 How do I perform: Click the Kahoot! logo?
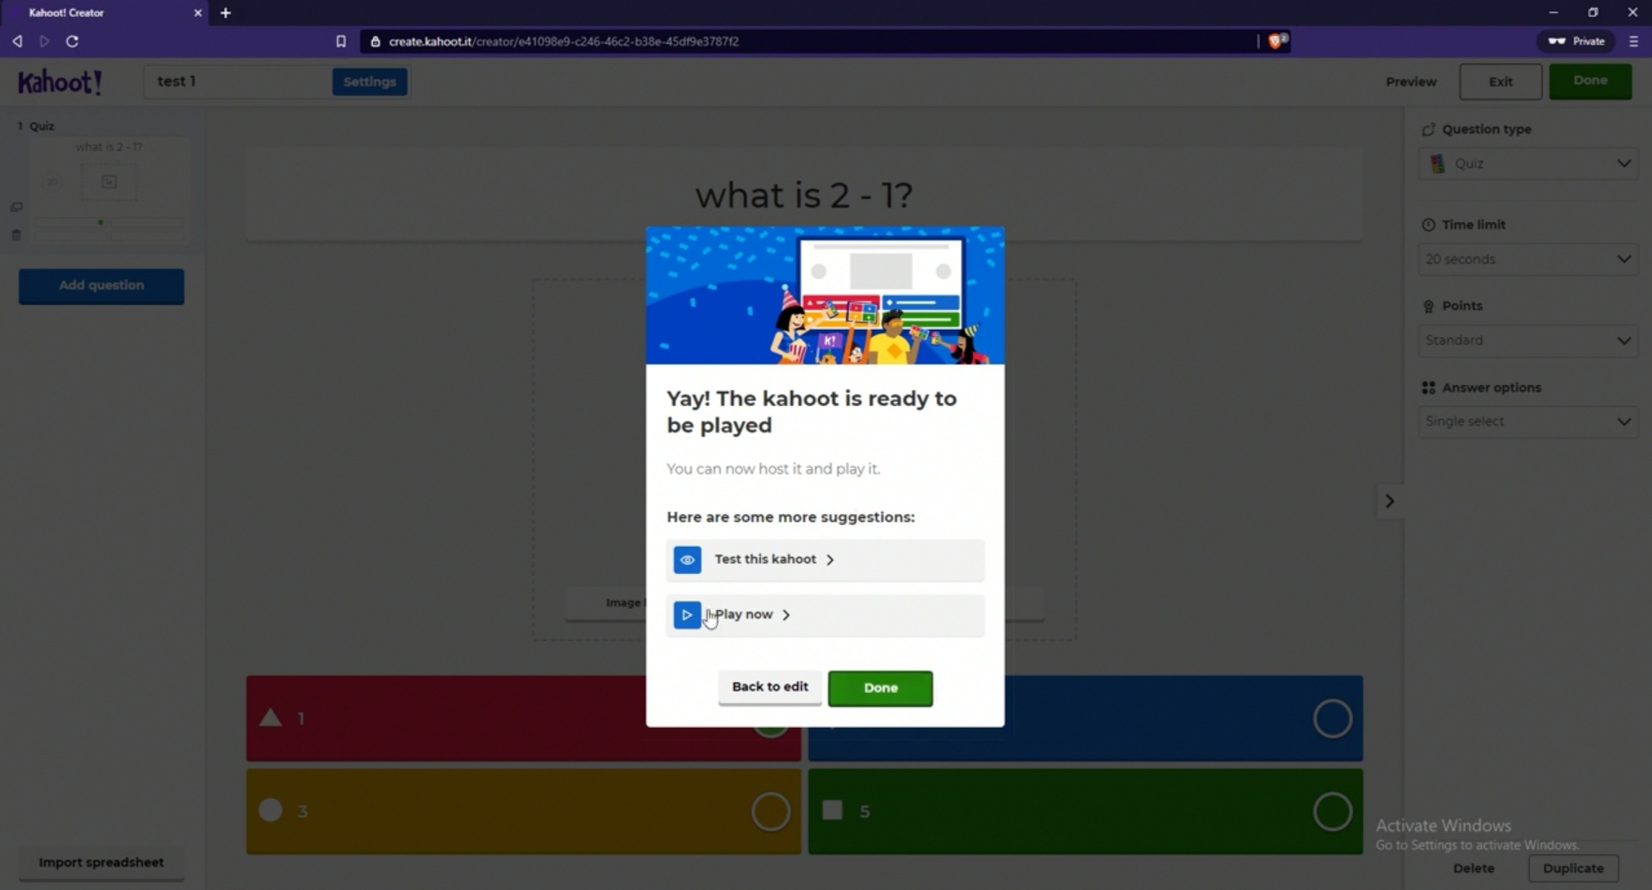tap(59, 82)
